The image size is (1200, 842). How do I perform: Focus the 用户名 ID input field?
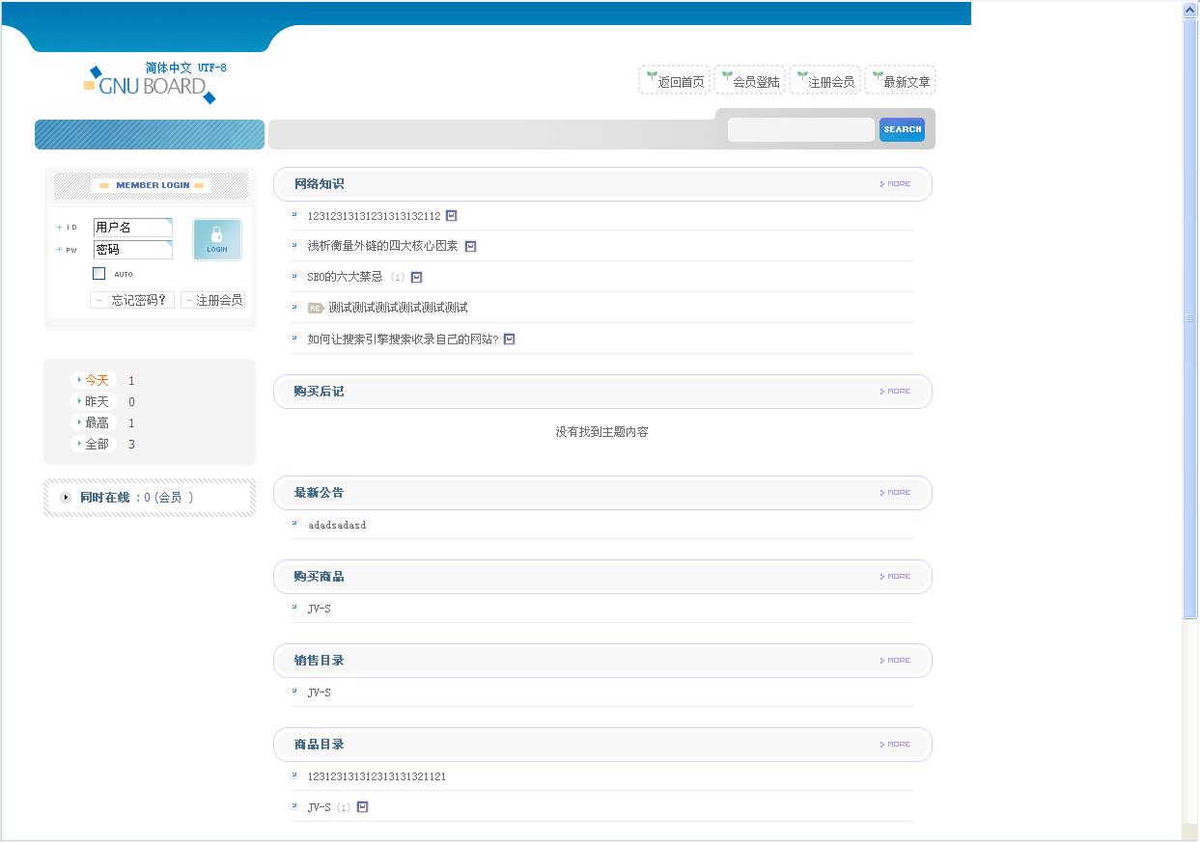click(132, 228)
